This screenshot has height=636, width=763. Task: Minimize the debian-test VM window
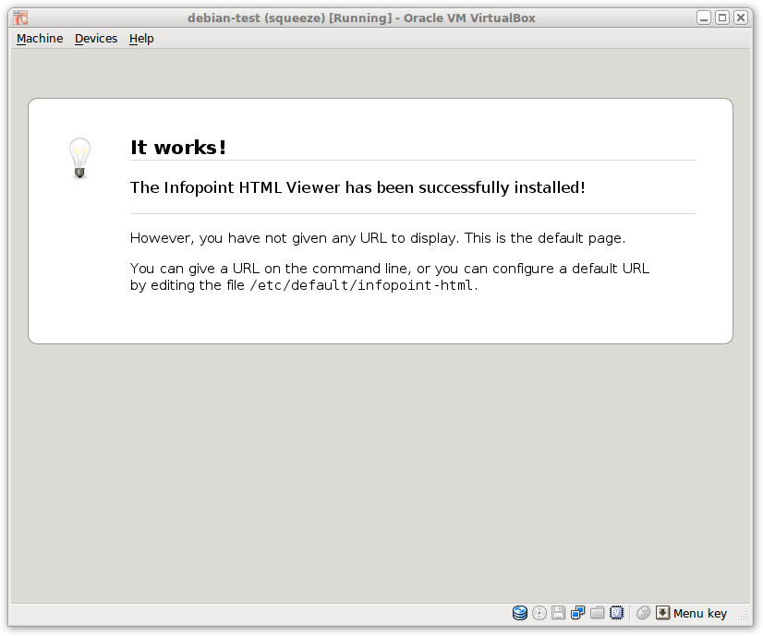[705, 18]
